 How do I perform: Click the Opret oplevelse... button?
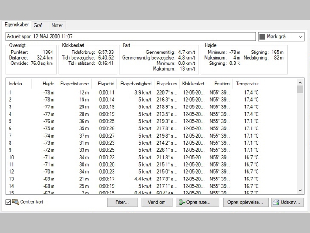click(246, 202)
